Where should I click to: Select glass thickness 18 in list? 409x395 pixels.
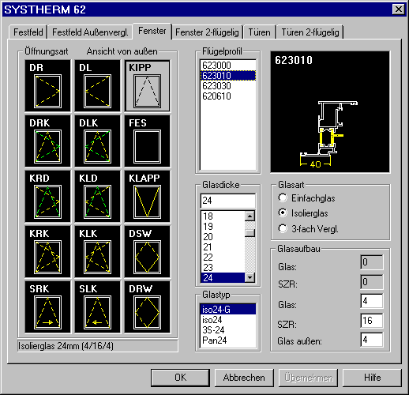coord(223,216)
